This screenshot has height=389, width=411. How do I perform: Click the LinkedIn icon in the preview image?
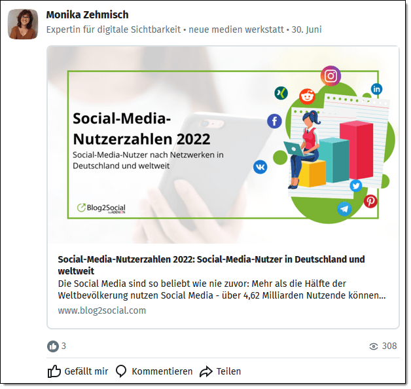click(376, 89)
